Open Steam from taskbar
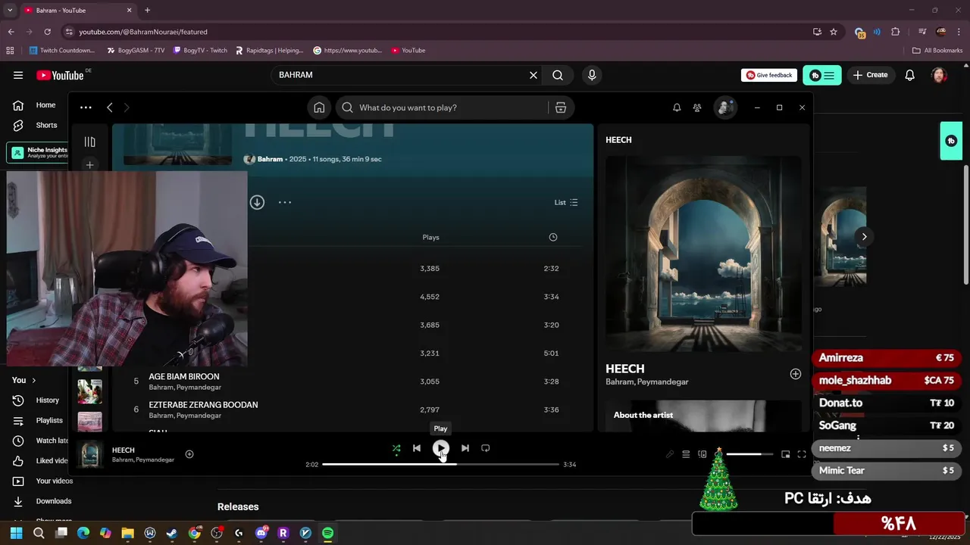970x545 pixels. point(172,533)
